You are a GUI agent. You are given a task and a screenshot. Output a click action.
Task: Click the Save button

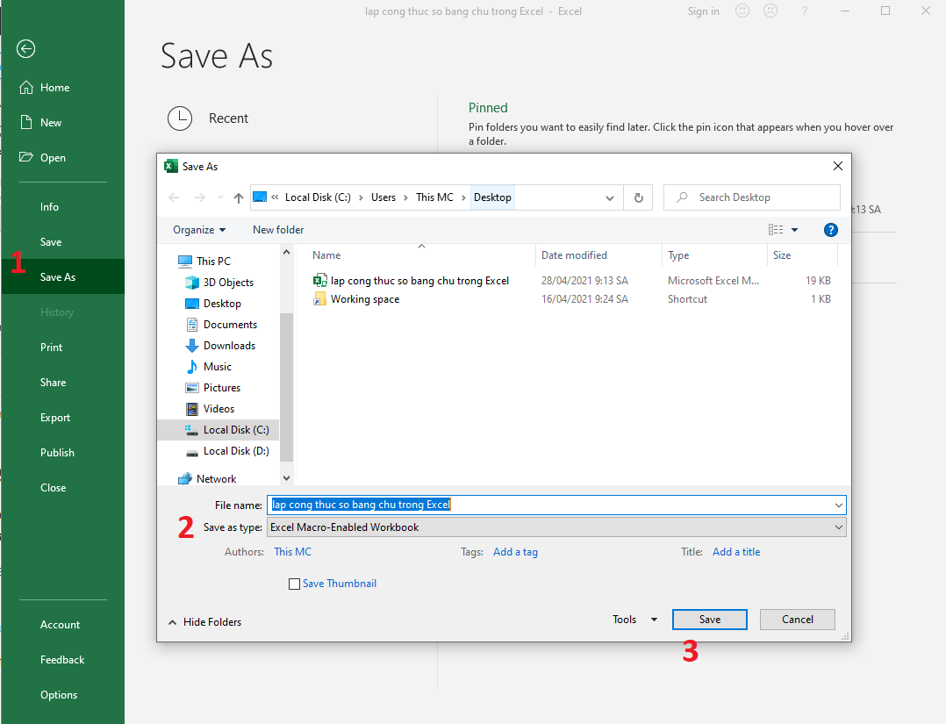pyautogui.click(x=709, y=620)
